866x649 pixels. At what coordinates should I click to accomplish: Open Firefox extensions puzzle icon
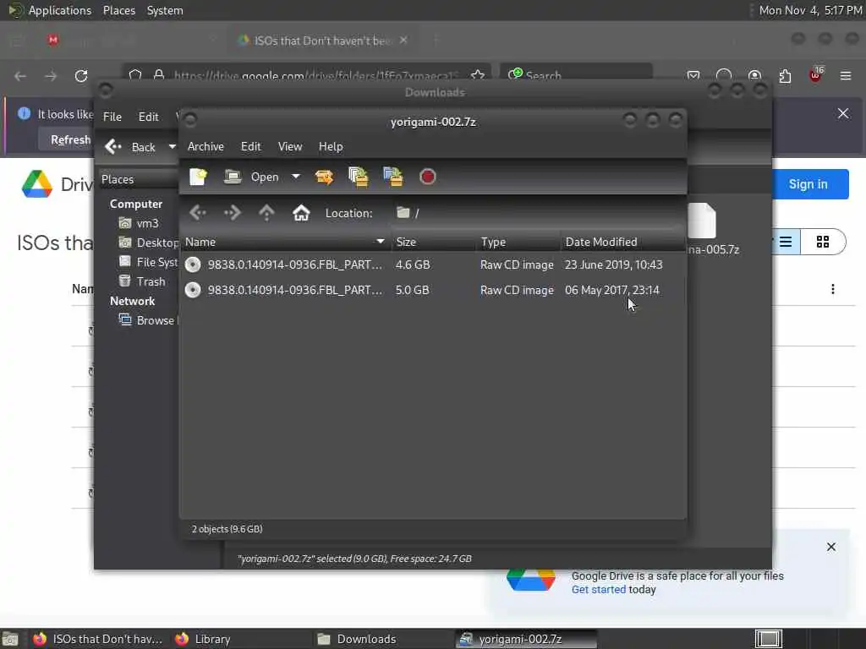pyautogui.click(x=785, y=75)
